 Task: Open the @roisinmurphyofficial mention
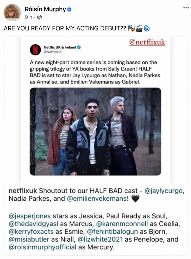(42, 247)
